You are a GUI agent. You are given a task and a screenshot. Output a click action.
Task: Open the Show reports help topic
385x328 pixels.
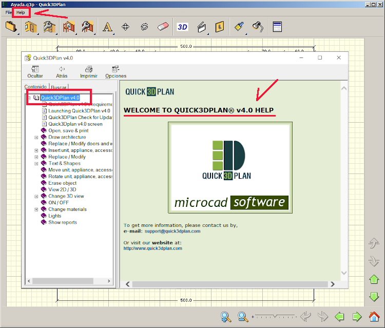pos(63,222)
